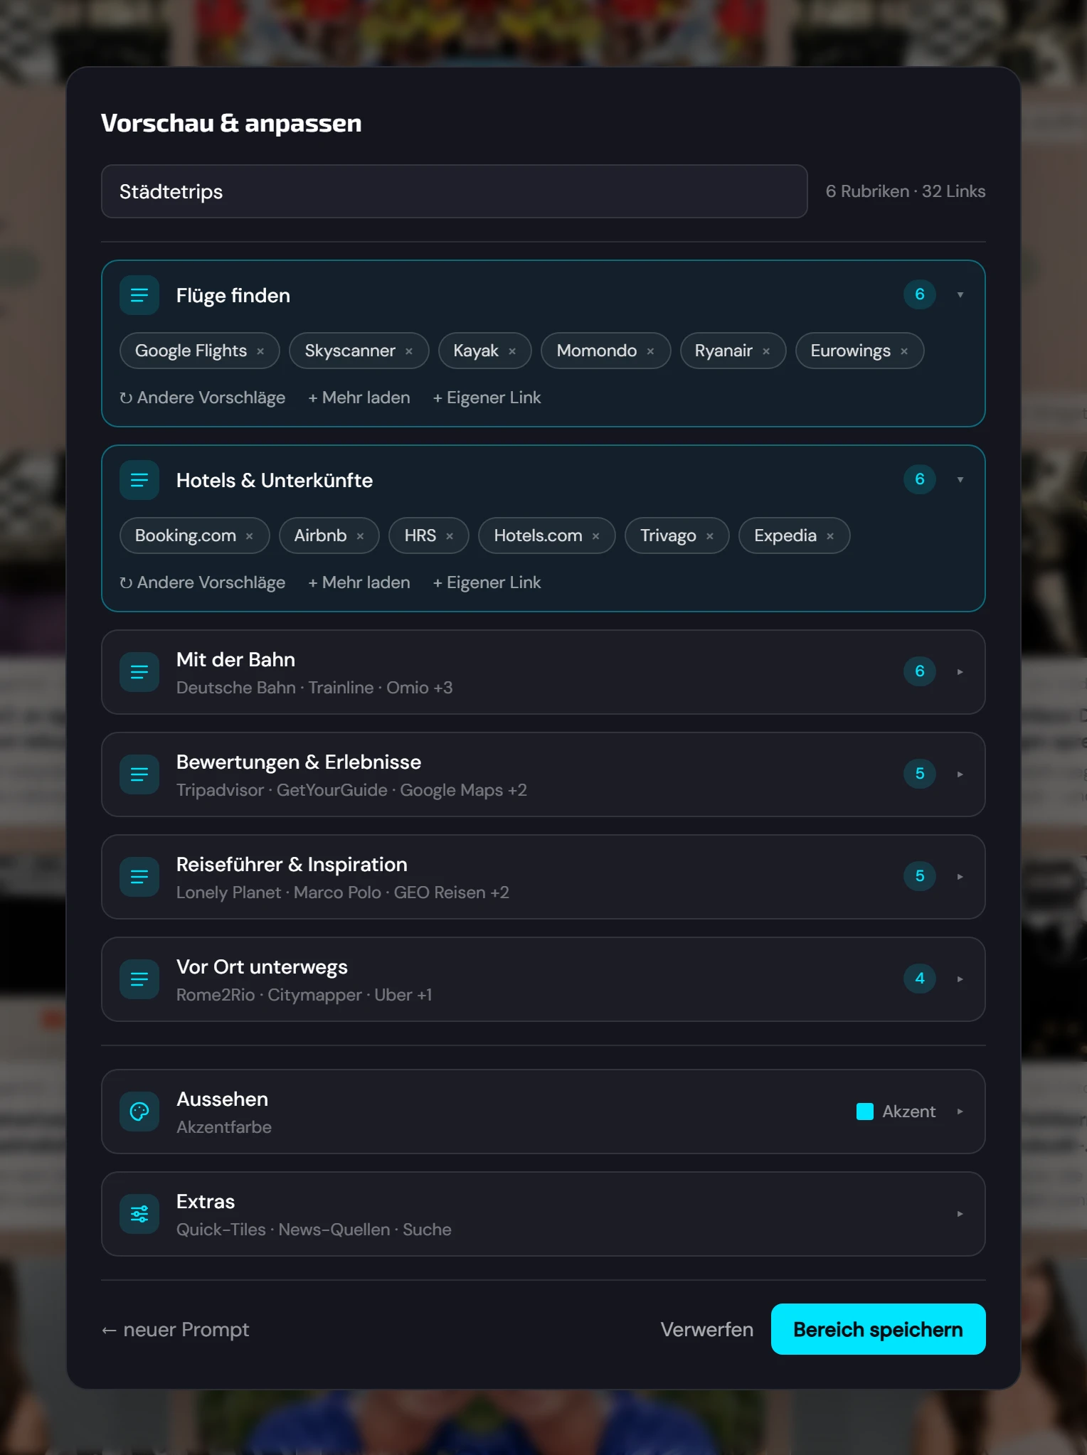Click the list icon of Hotels & Unterkünfte
Screen dimensions: 1087x1455
click(139, 480)
